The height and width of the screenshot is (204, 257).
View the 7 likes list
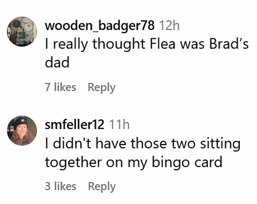click(x=60, y=87)
